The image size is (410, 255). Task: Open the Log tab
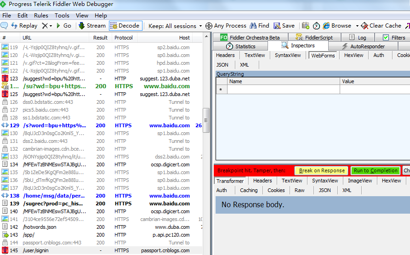[x=358, y=37]
